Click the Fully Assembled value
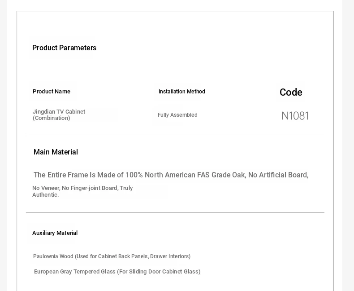 (x=177, y=115)
